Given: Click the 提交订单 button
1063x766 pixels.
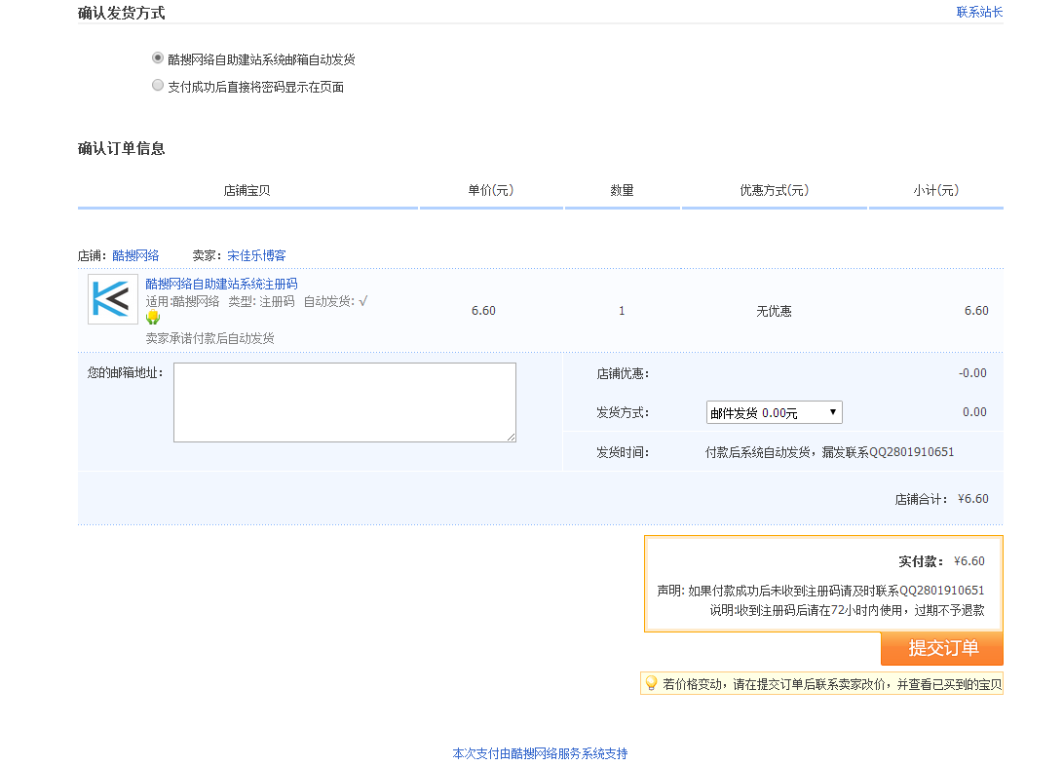Looking at the screenshot, I should [941, 649].
